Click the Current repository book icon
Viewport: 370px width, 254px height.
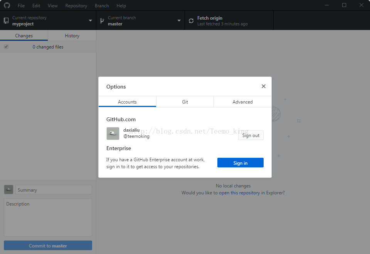7,21
